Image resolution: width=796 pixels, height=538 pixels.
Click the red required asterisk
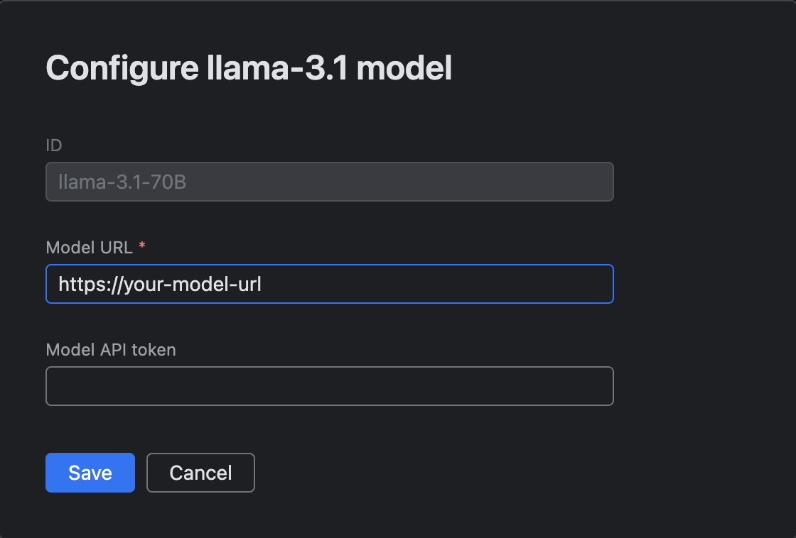[142, 246]
